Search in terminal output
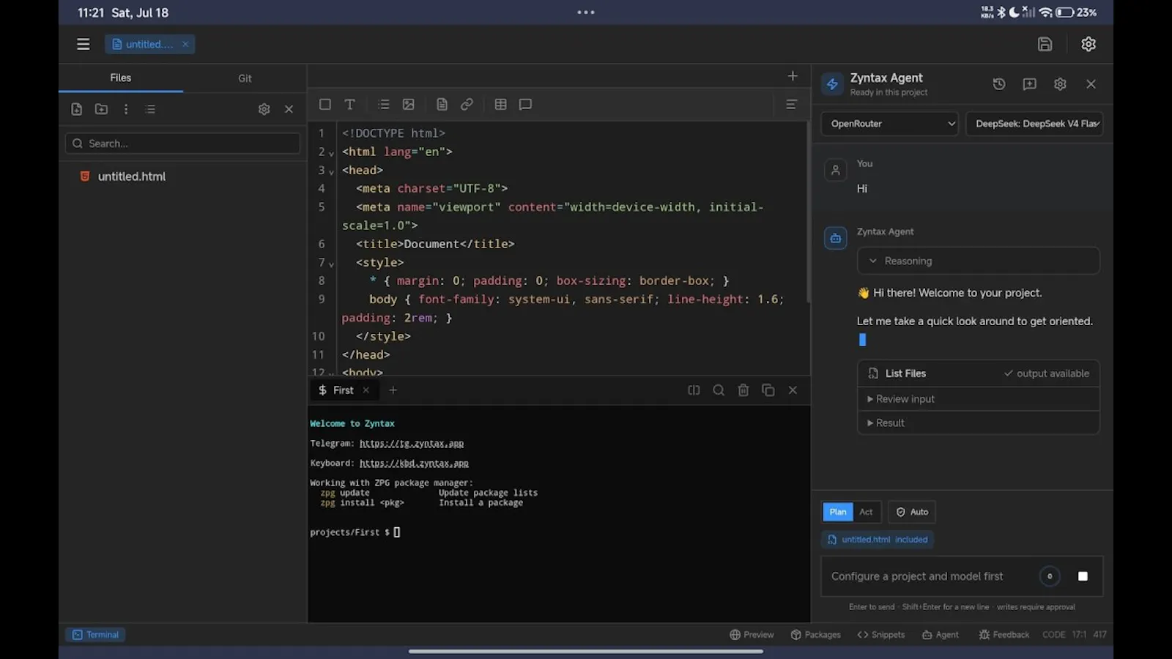The width and height of the screenshot is (1172, 659). [719, 390]
